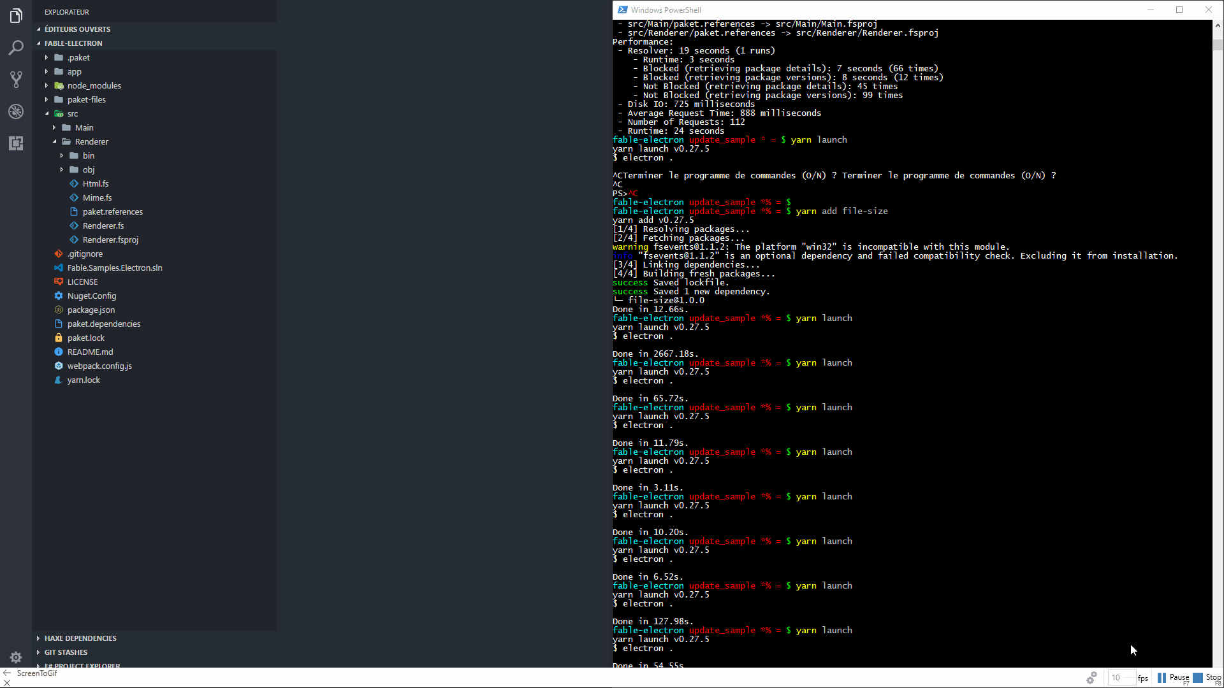1224x688 pixels.
Task: Open the webpack.config.js file
Action: (x=99, y=366)
